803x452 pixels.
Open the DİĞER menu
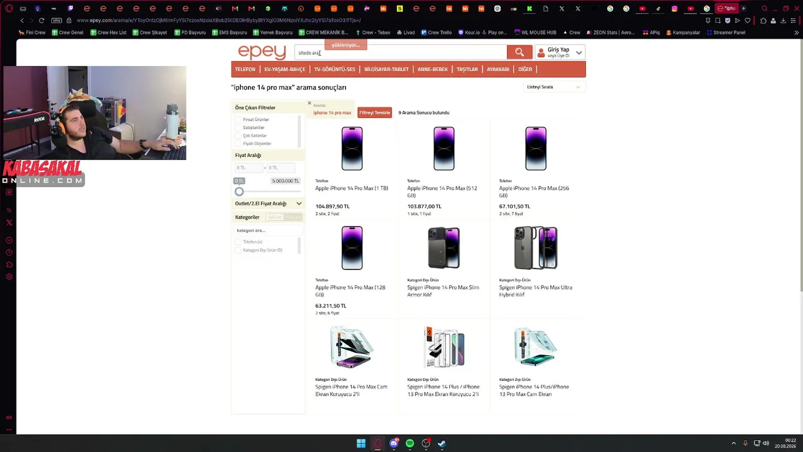tap(525, 69)
